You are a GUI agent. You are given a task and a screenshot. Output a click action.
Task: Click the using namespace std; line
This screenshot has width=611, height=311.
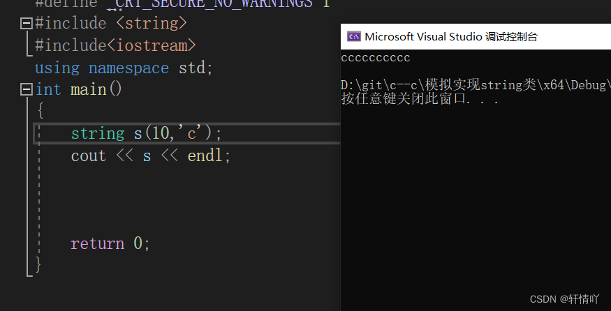124,68
